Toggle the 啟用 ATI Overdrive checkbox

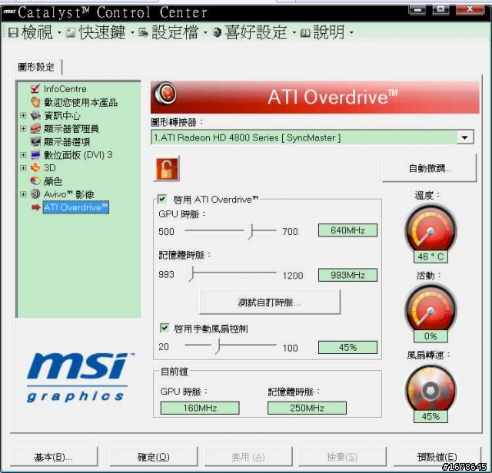coord(162,199)
